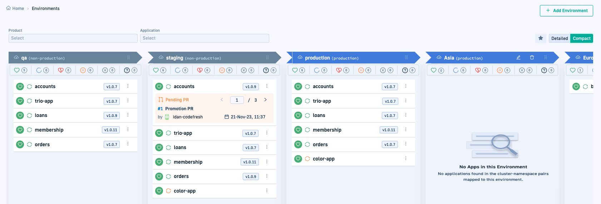Go to next pending PR page arrow
The width and height of the screenshot is (601, 204).
click(265, 100)
